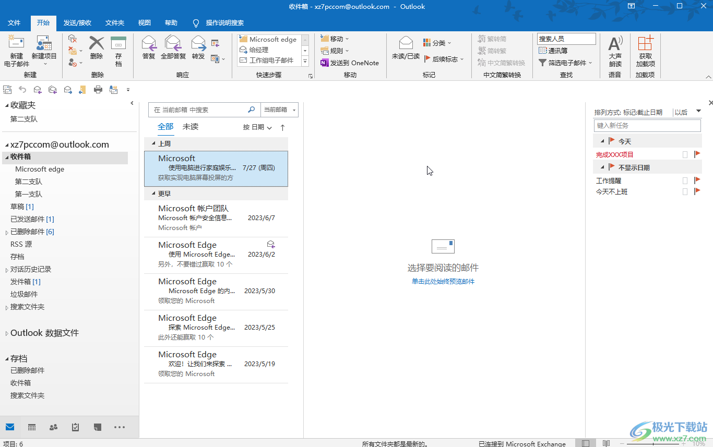Switch to Calendar view in bottom navigation
The width and height of the screenshot is (713, 447).
(x=32, y=427)
